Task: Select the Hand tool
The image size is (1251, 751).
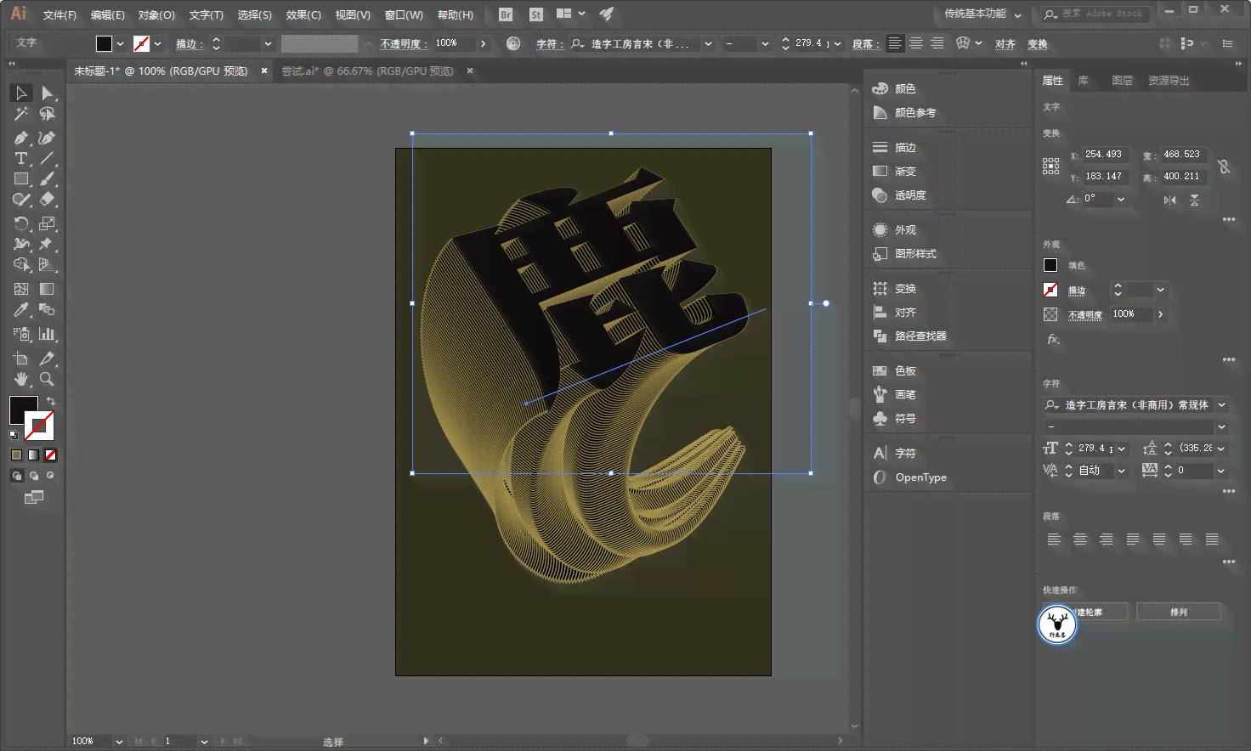Action: click(x=21, y=379)
